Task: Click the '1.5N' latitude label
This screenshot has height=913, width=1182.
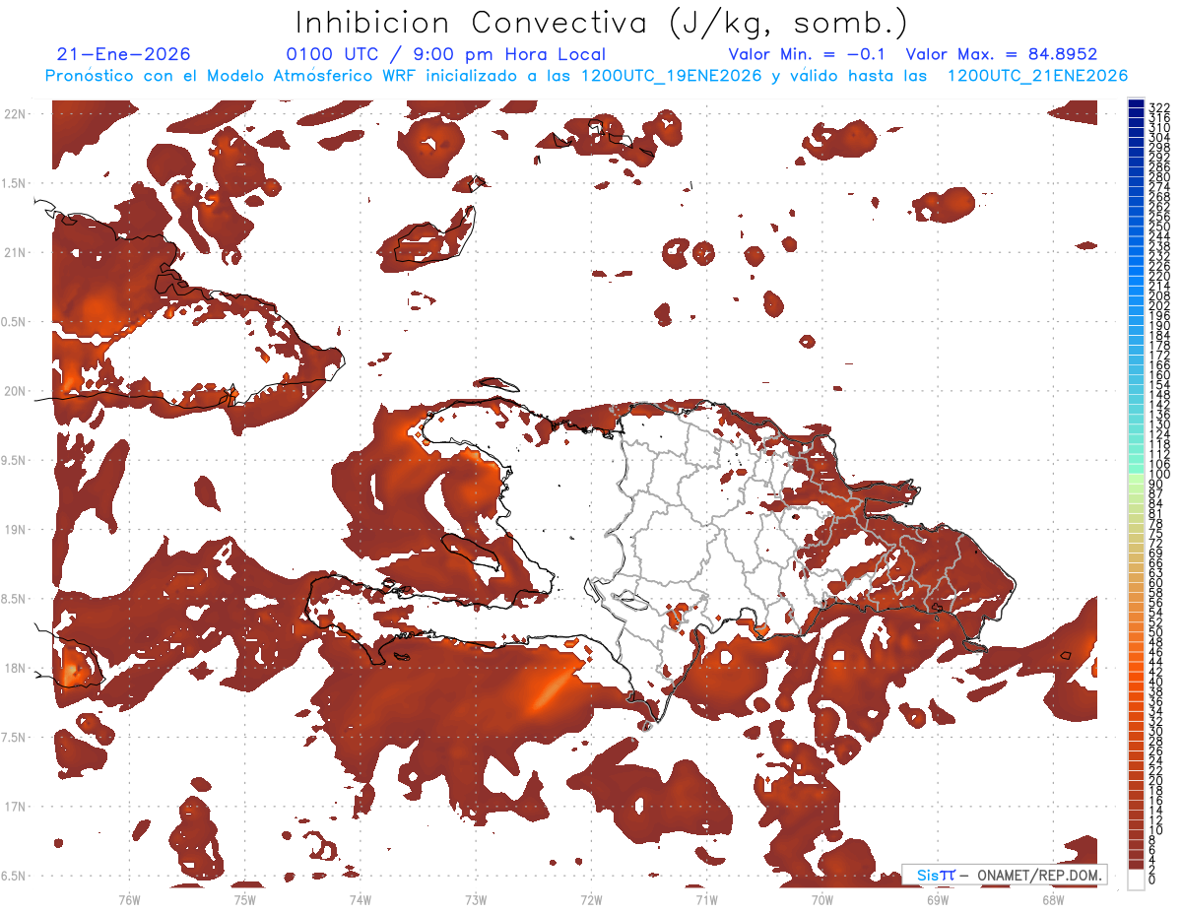Action: pos(15,183)
